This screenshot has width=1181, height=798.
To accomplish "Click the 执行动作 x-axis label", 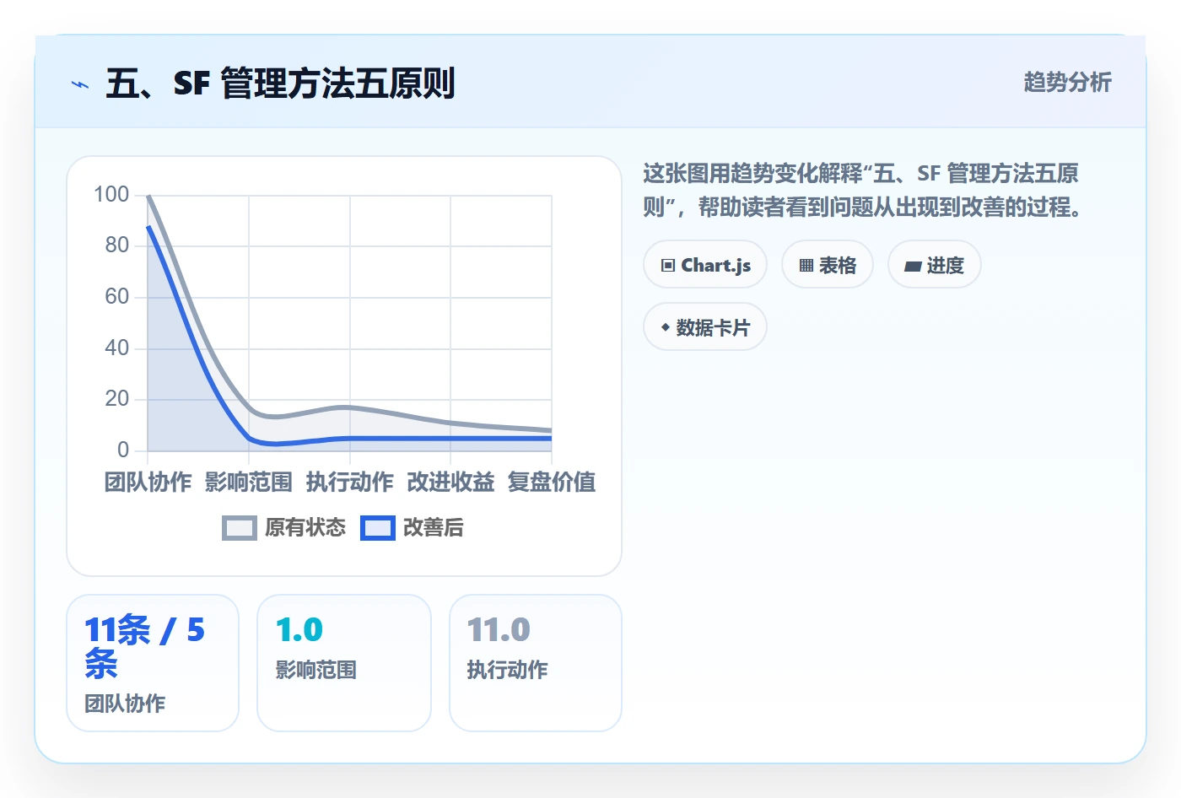I will click(350, 483).
